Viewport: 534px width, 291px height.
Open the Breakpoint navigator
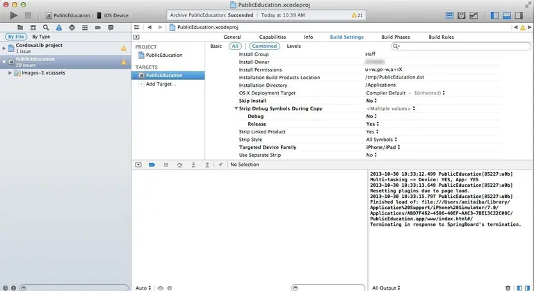click(98, 28)
